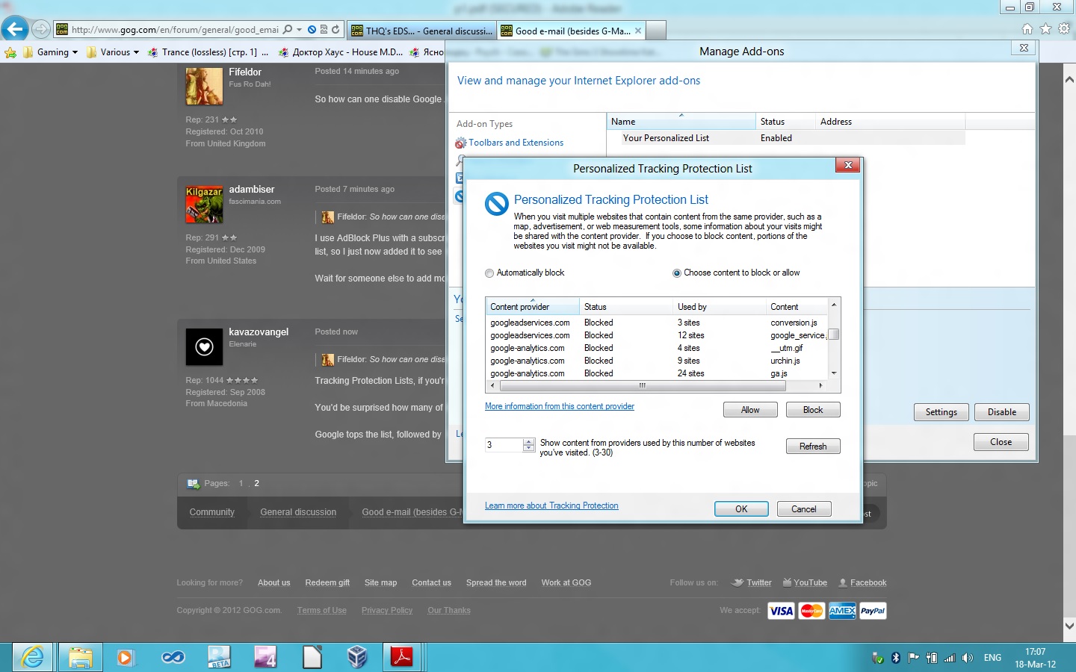Click the volume speaker tray icon

point(968,658)
